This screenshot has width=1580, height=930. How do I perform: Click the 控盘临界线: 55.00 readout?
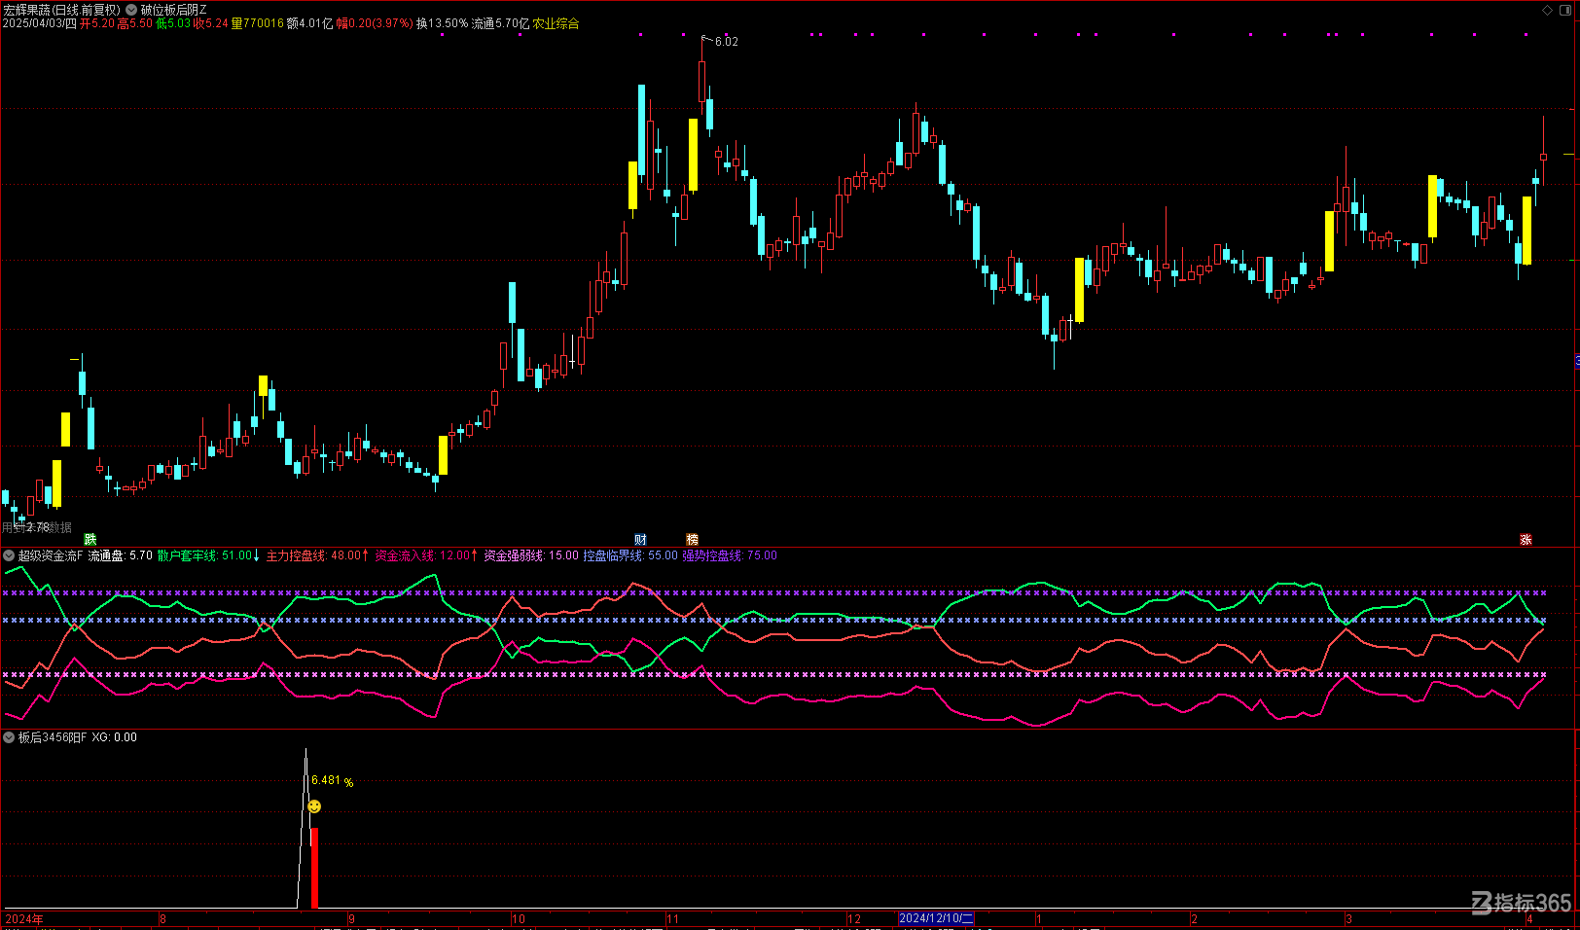pos(630,555)
